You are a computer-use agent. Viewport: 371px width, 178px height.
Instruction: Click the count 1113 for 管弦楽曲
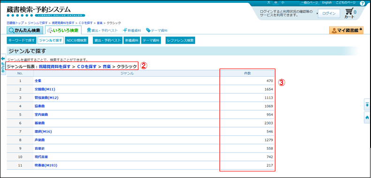coord(269,98)
